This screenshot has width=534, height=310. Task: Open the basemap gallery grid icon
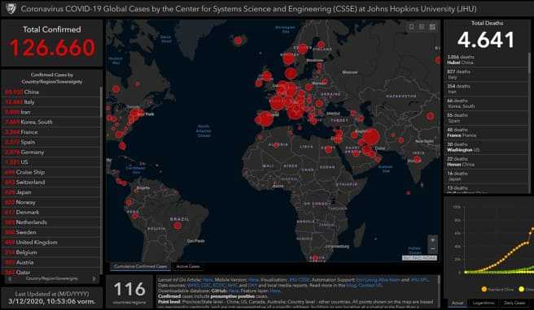click(432, 27)
